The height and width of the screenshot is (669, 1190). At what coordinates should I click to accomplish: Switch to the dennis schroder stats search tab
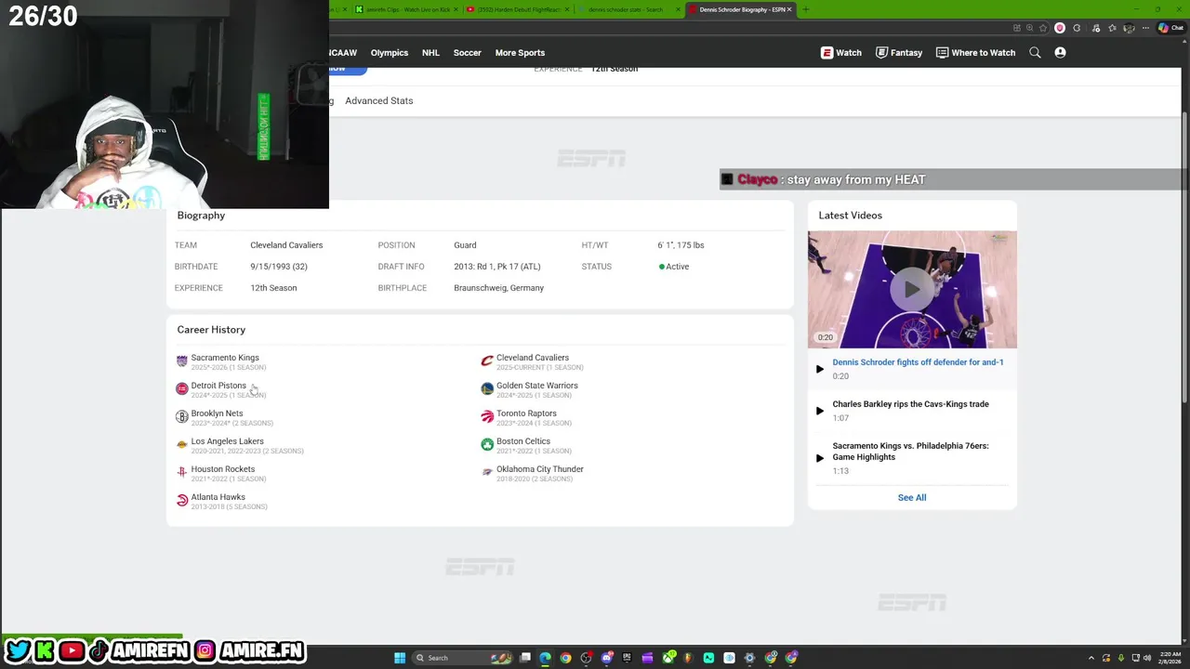click(626, 9)
